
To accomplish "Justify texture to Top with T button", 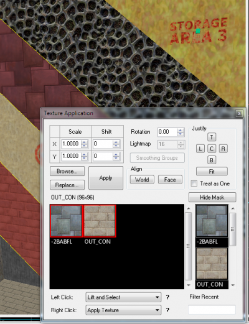I will (x=212, y=137).
